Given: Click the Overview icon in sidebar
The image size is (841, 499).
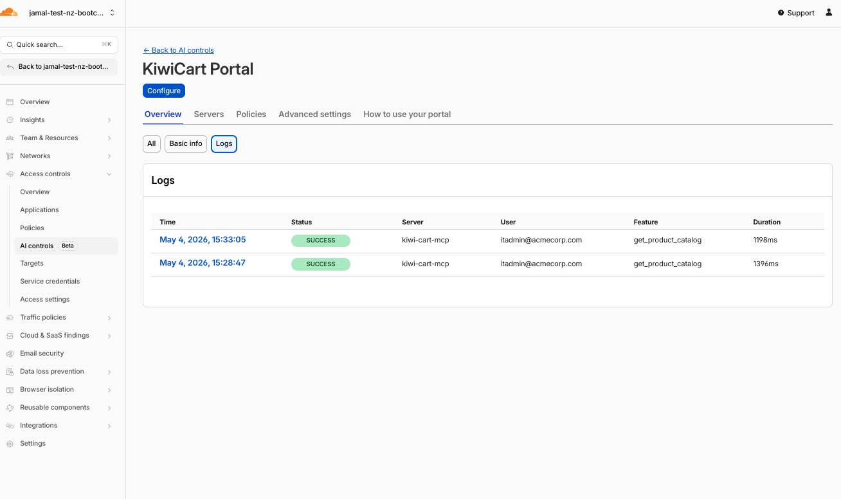Looking at the screenshot, I should pyautogui.click(x=10, y=102).
